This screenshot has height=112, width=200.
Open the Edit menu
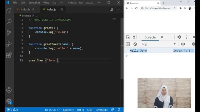(23, 2)
